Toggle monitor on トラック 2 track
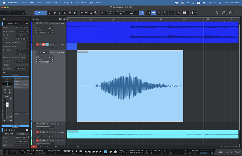Viewport: 242px width, 156px height. tap(47, 44)
